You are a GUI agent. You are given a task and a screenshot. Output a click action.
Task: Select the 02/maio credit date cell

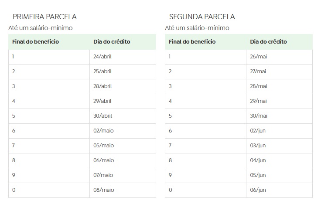[x=103, y=131]
